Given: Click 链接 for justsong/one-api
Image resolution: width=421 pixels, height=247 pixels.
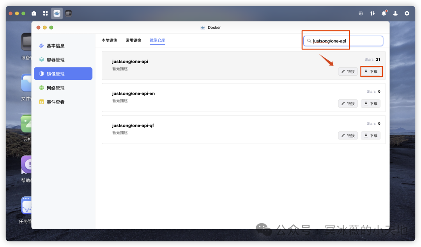Looking at the screenshot, I should click(348, 71).
